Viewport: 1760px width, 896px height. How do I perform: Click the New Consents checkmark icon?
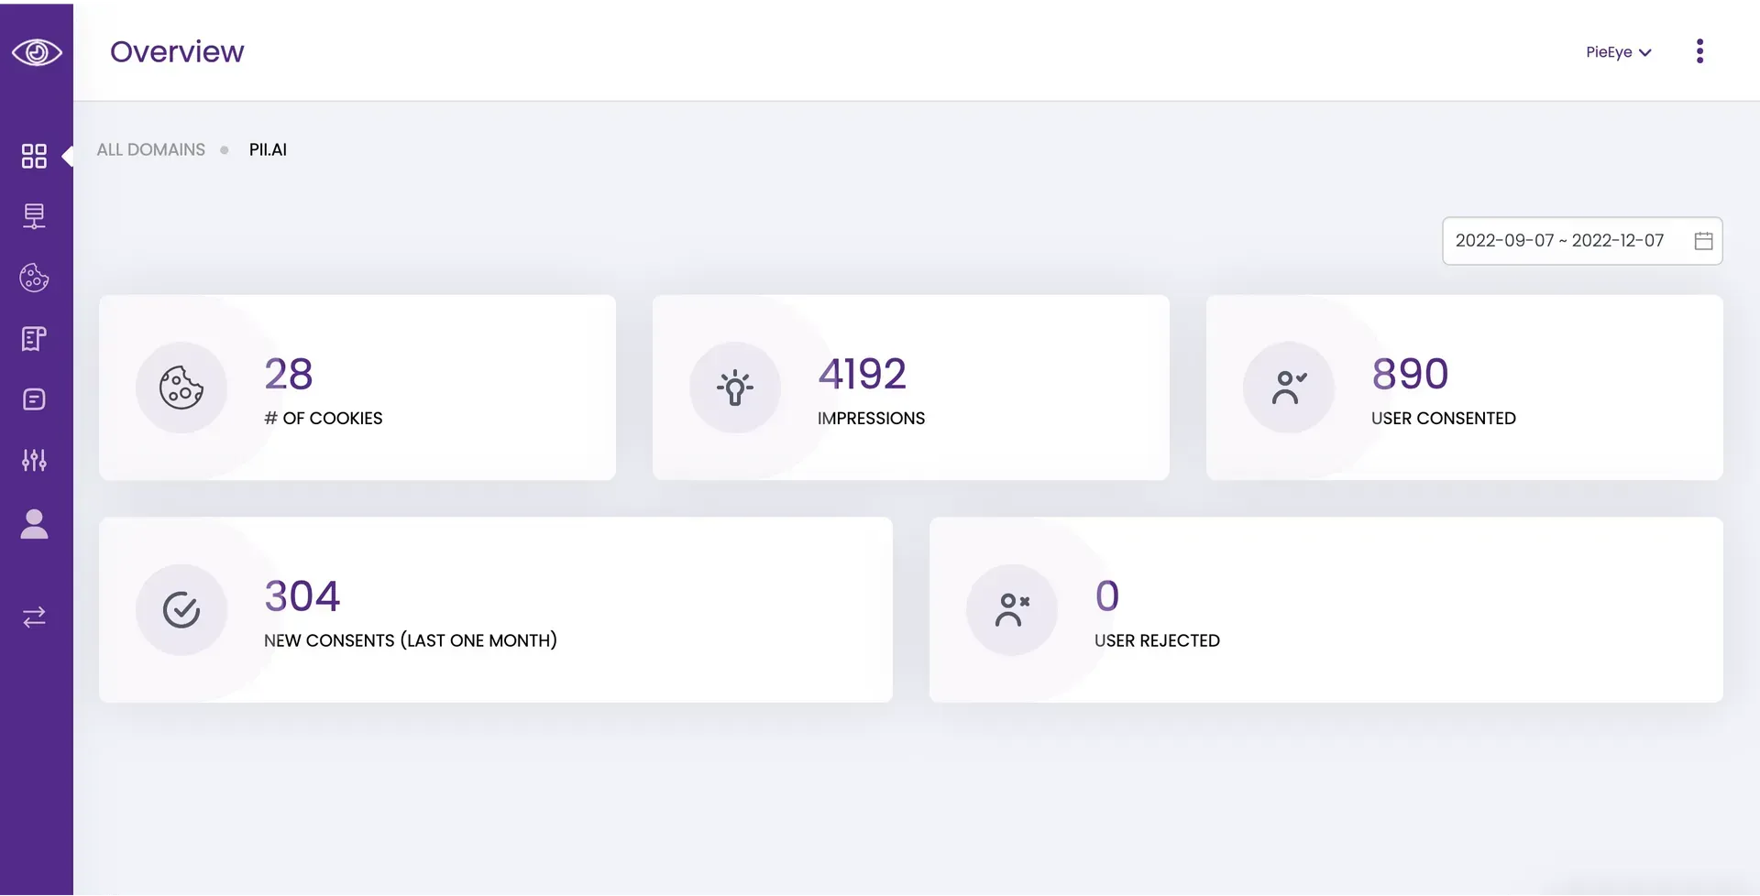point(181,610)
